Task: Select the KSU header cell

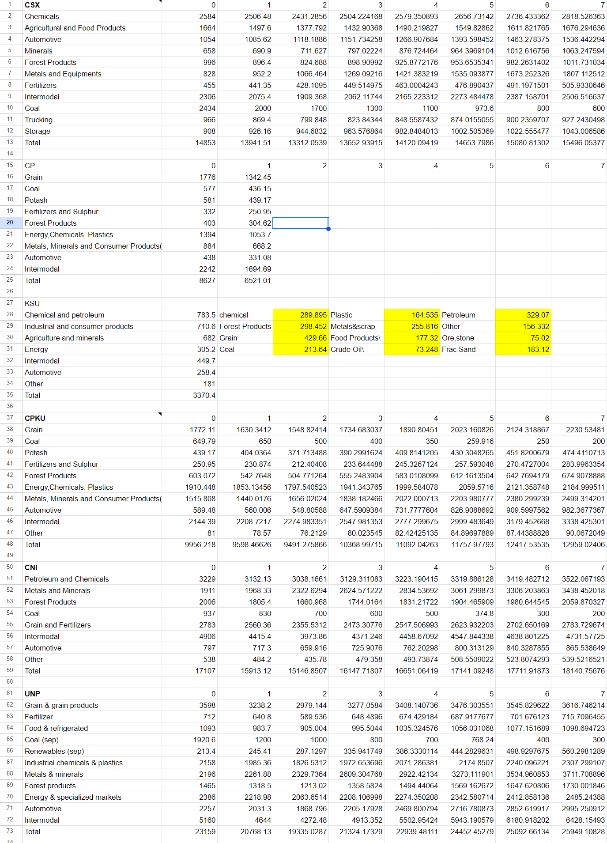Action: (92, 303)
